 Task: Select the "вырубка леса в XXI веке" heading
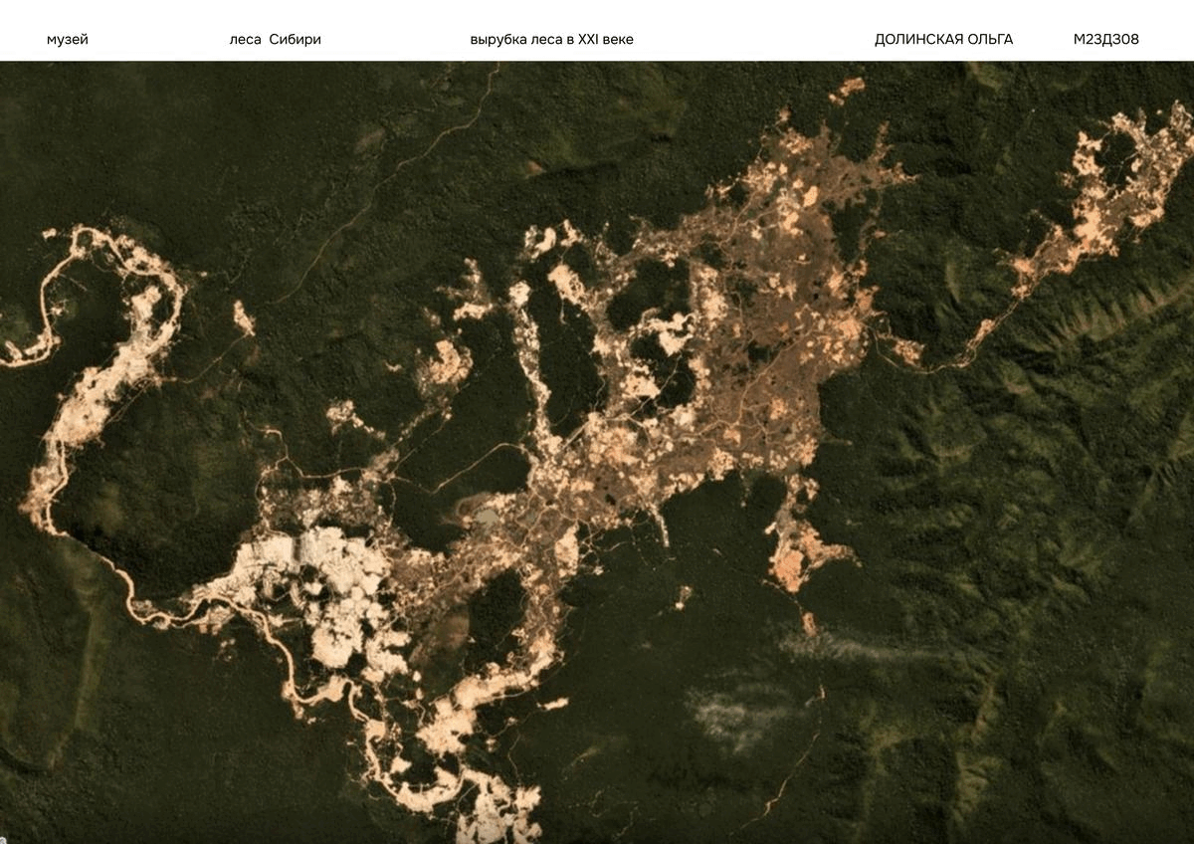551,40
